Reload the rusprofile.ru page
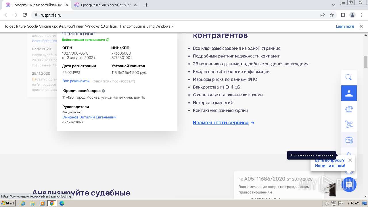The image size is (368, 207). pos(25,15)
